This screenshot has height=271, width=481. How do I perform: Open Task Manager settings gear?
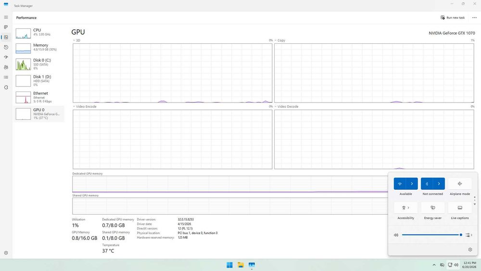(x=6, y=253)
